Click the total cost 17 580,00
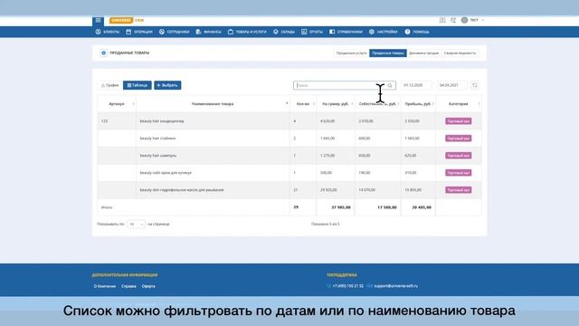Image resolution: width=579 pixels, height=326 pixels. (386, 207)
